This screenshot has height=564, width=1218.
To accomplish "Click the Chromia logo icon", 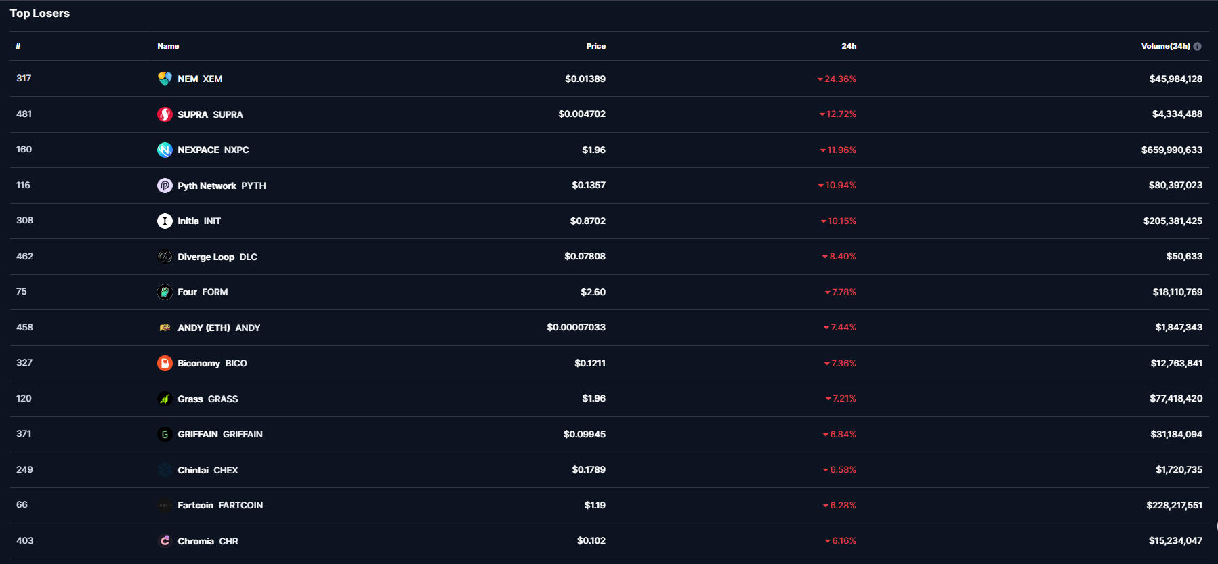I will pos(165,540).
